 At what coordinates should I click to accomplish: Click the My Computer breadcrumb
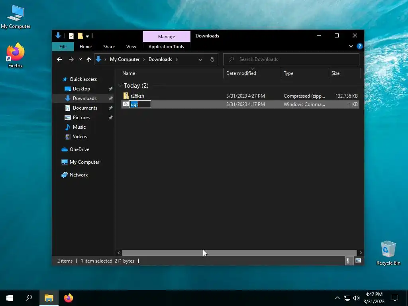click(125, 59)
